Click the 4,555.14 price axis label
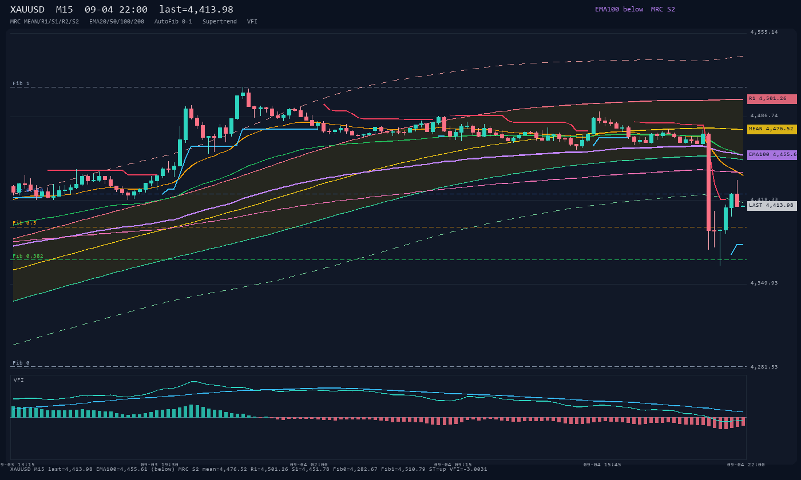 (x=764, y=33)
